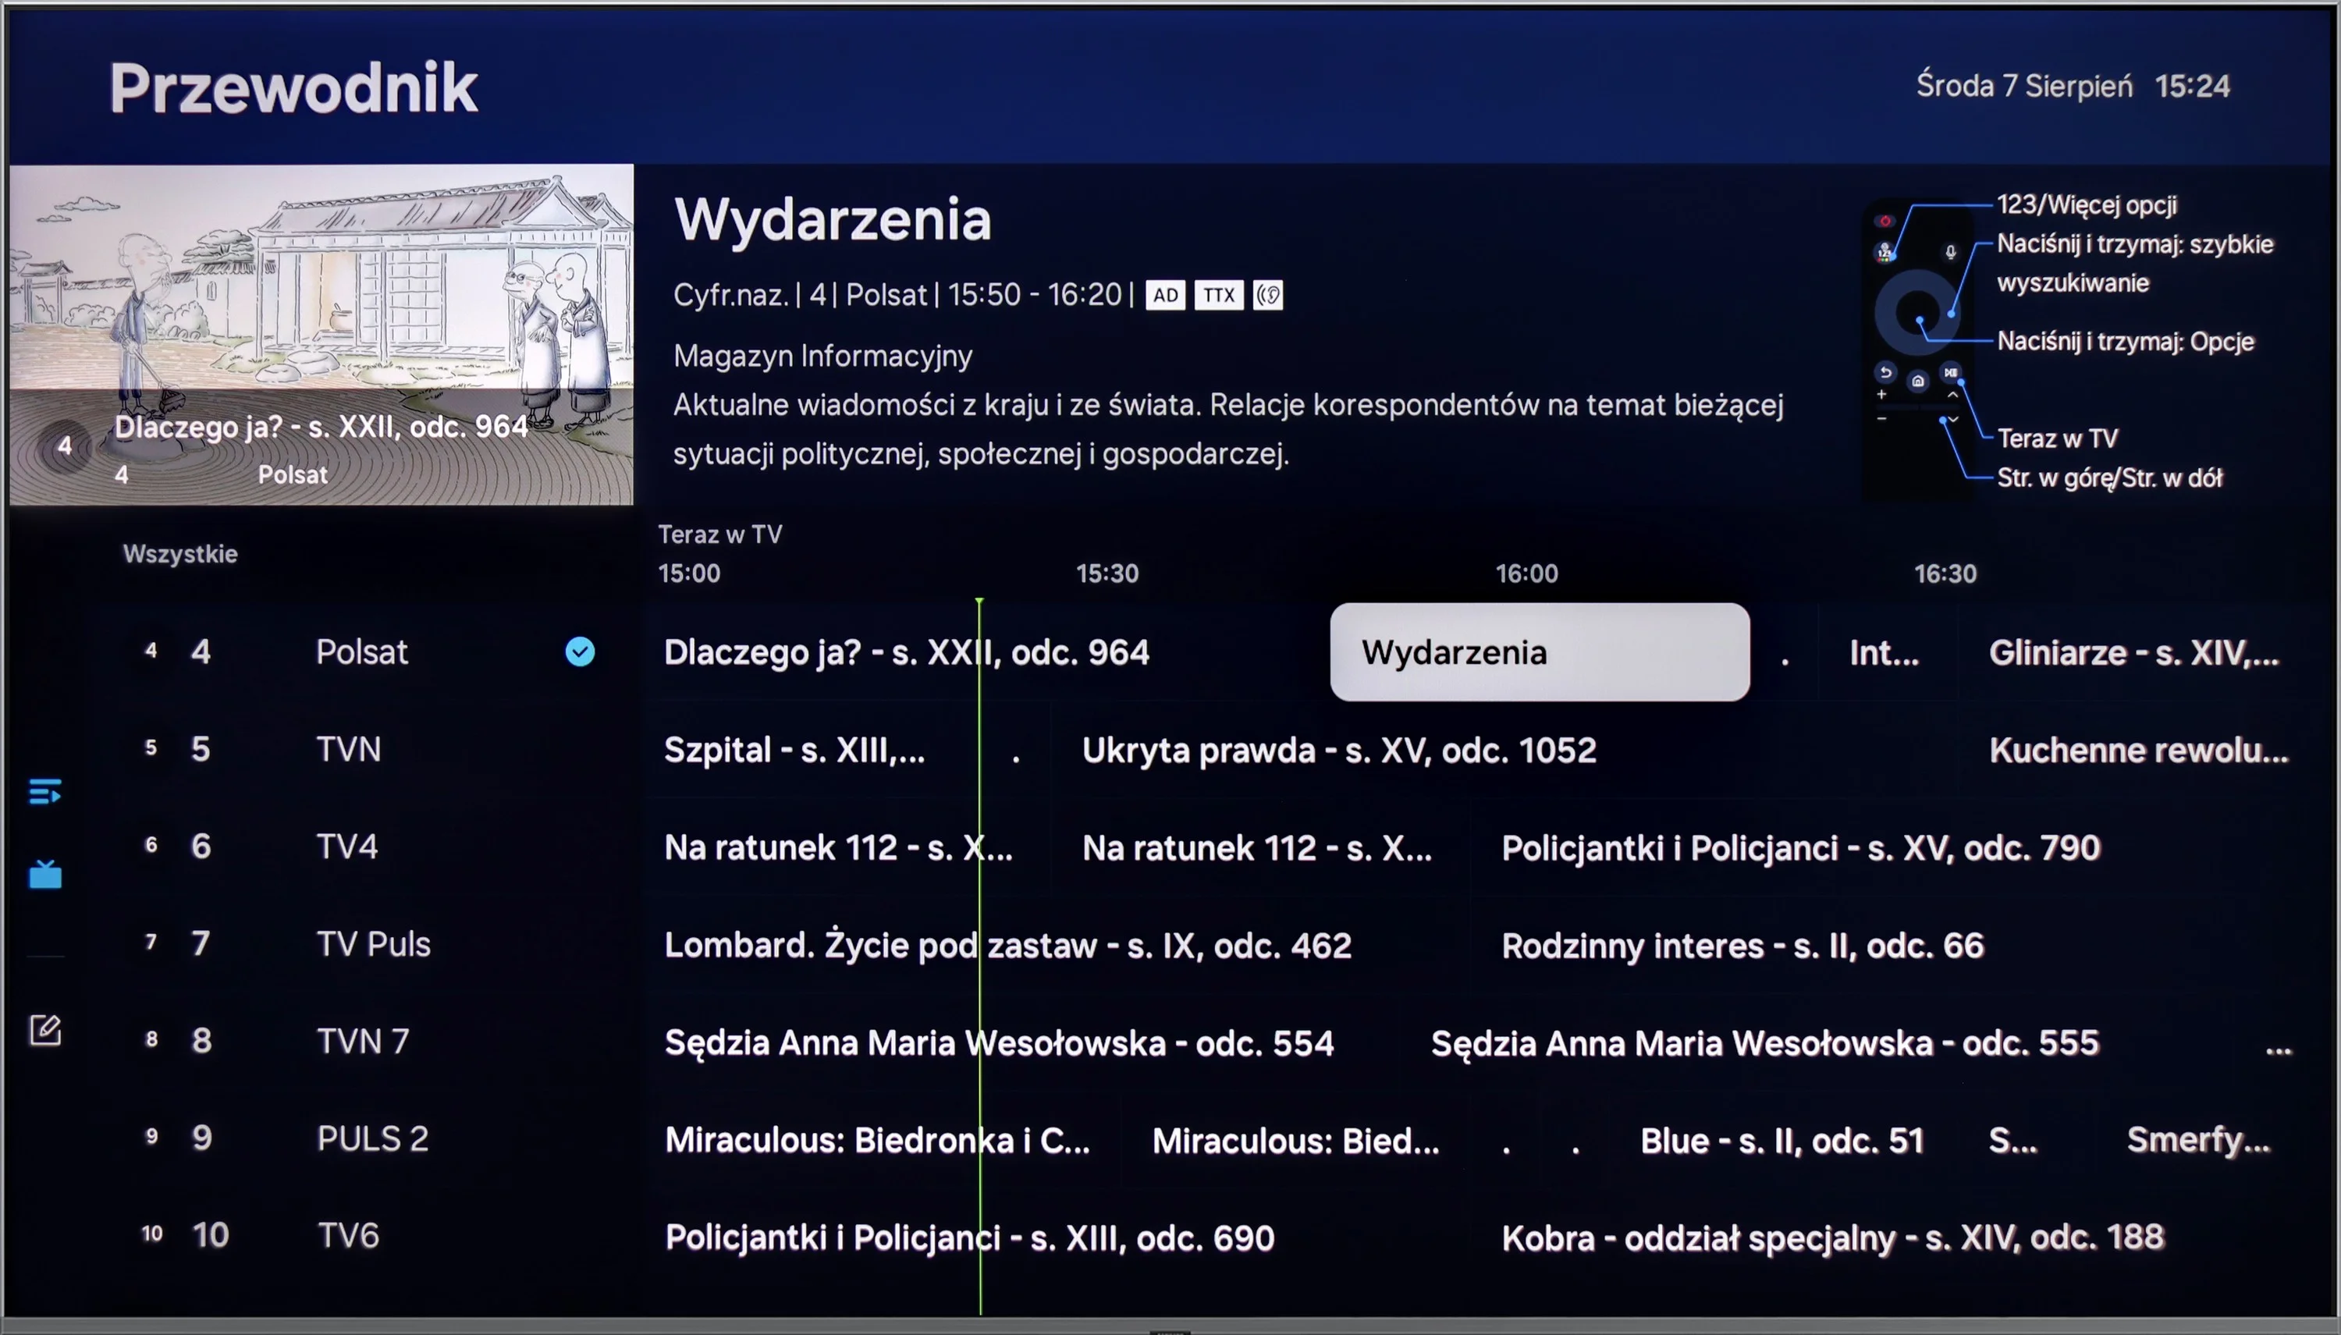
Task: Select the TTX teletext badge
Action: click(x=1219, y=295)
